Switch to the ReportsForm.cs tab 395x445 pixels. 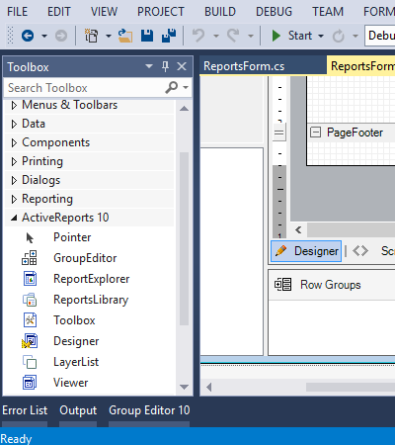[x=244, y=66]
